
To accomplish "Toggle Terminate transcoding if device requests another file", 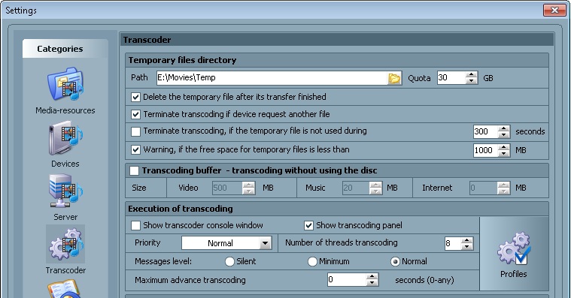I will point(135,115).
